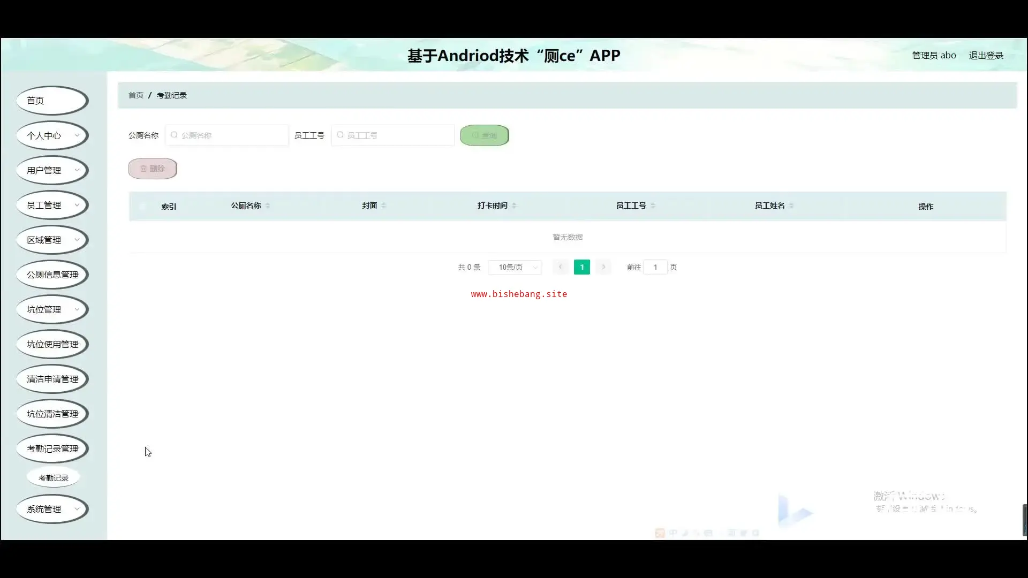Sort by 公厕名称 column sort icon
1028x578 pixels.
pyautogui.click(x=268, y=206)
